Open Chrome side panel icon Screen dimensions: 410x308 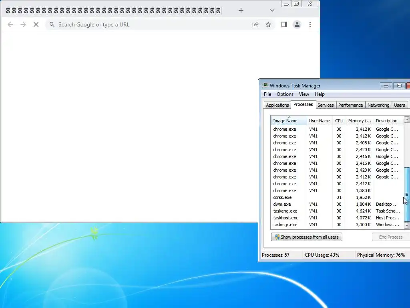pyautogui.click(x=284, y=24)
